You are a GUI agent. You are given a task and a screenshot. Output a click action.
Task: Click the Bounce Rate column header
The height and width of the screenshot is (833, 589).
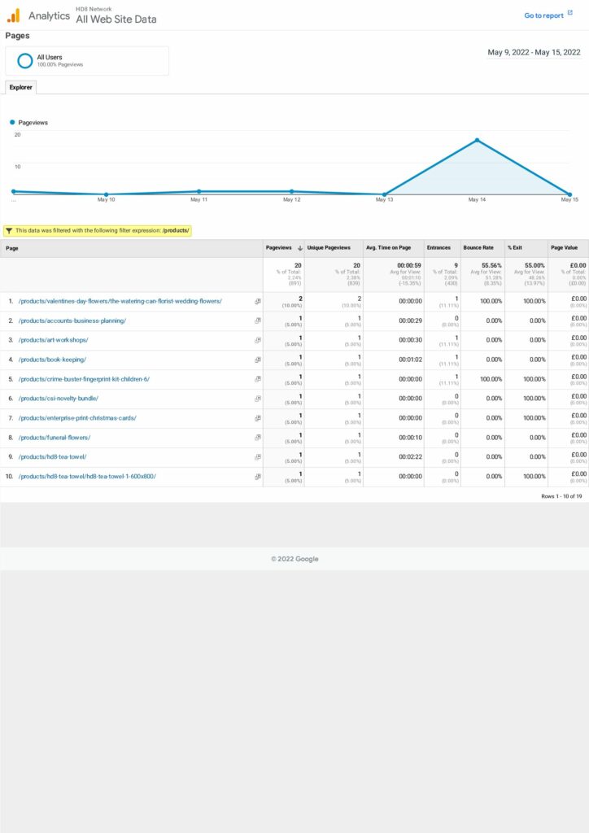pos(478,248)
